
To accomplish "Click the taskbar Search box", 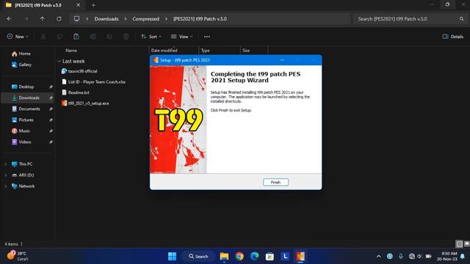I will [198, 256].
